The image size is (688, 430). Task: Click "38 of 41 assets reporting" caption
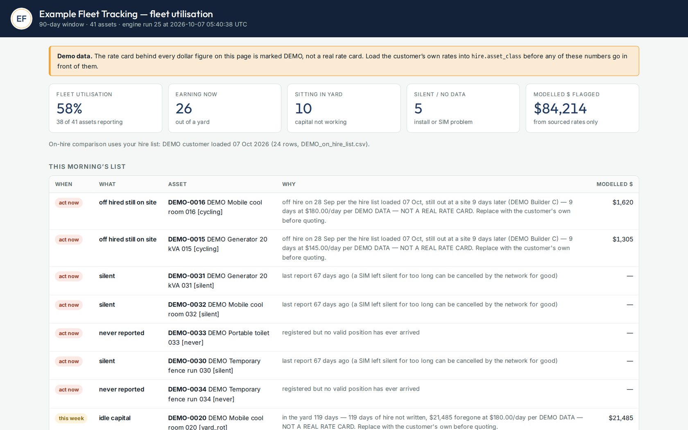pos(89,122)
